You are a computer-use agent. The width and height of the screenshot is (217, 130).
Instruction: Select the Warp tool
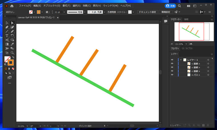click(7, 49)
